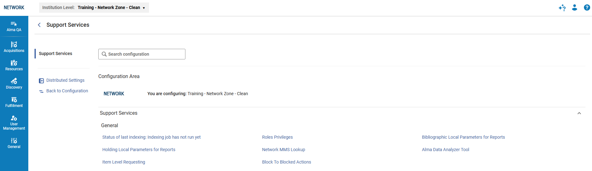Click the help question mark icon

tap(587, 7)
